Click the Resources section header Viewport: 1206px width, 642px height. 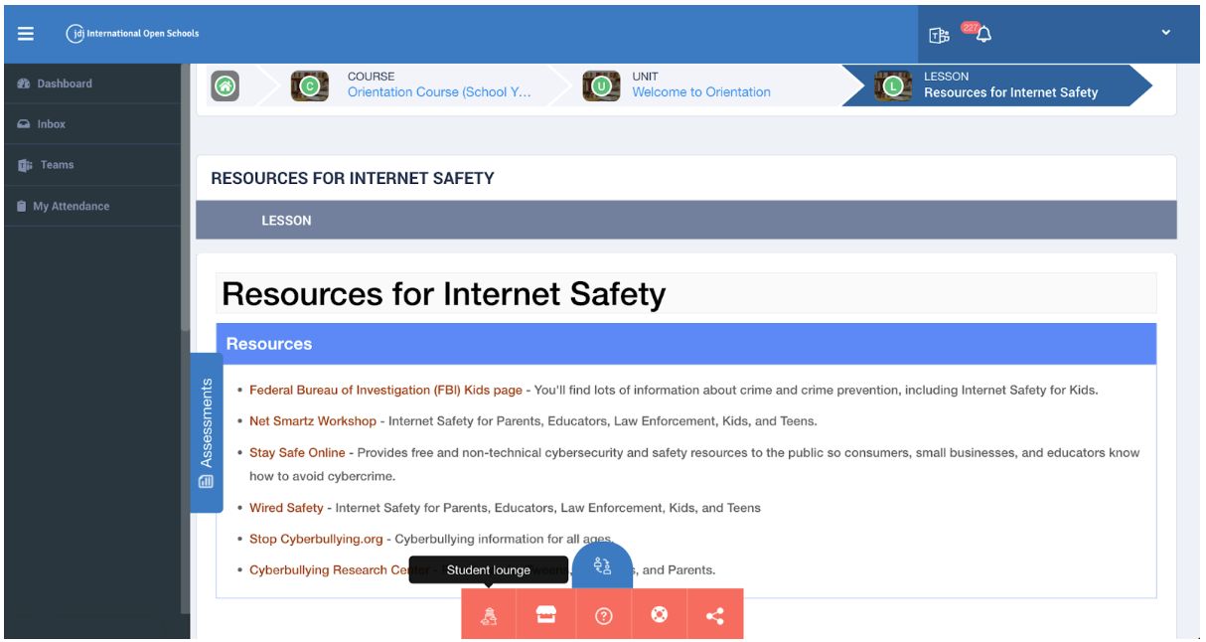[686, 344]
